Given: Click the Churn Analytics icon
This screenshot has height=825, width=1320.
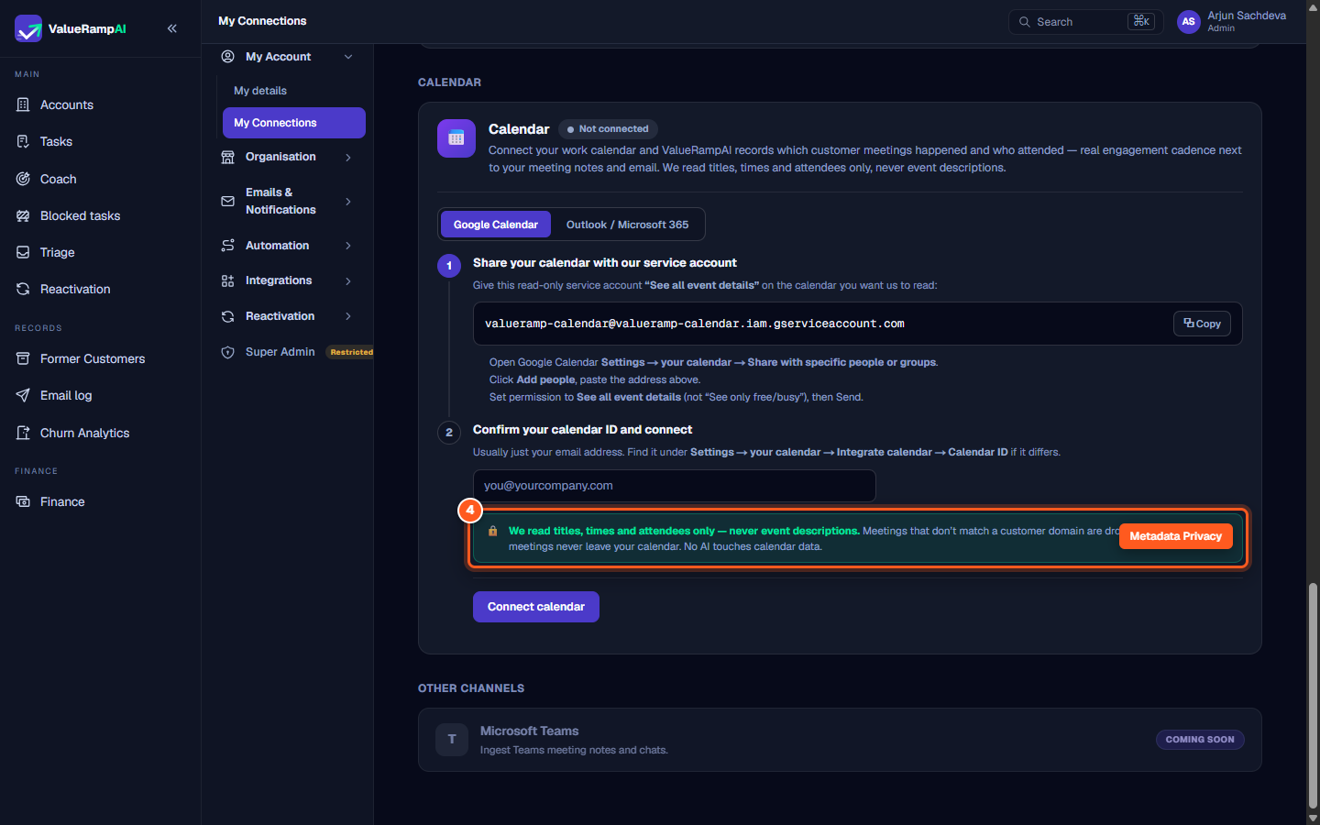Looking at the screenshot, I should tap(23, 433).
